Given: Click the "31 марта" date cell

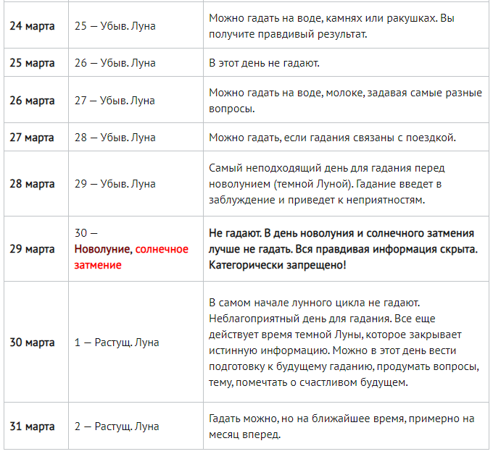Looking at the screenshot, I should [32, 426].
